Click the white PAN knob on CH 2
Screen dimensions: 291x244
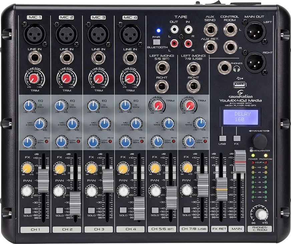59,191
